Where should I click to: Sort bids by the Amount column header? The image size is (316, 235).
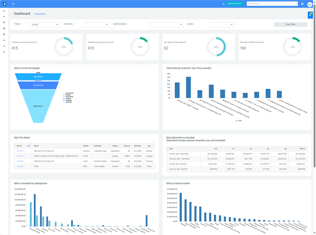tap(127, 146)
